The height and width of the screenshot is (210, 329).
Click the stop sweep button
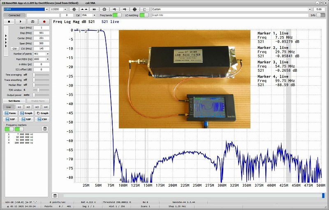pyautogui.click(x=9, y=21)
